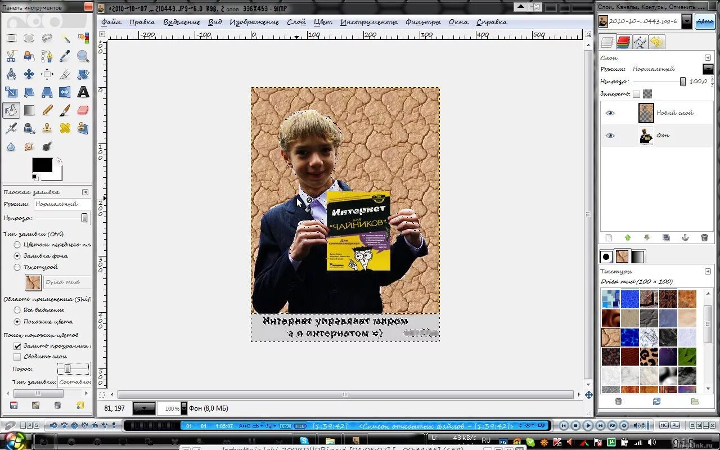Select the Eraser tool
720x450 pixels.
pos(83,110)
